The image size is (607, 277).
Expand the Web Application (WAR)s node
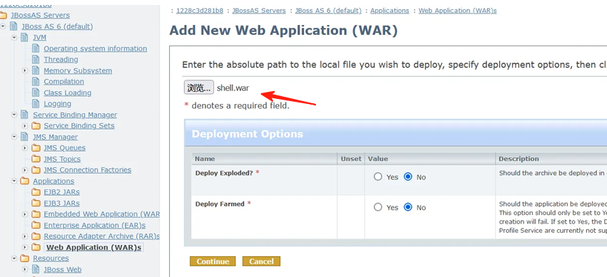(25, 247)
